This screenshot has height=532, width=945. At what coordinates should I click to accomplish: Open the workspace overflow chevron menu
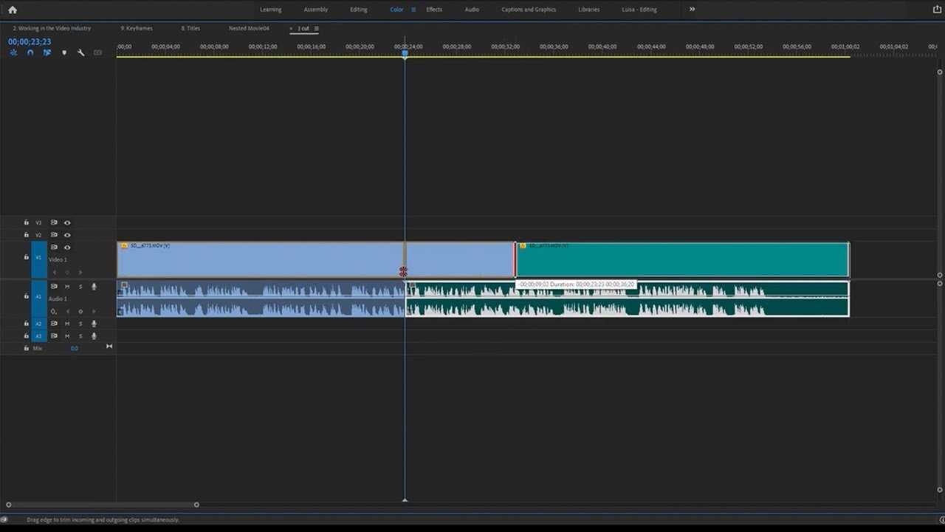[x=692, y=10]
